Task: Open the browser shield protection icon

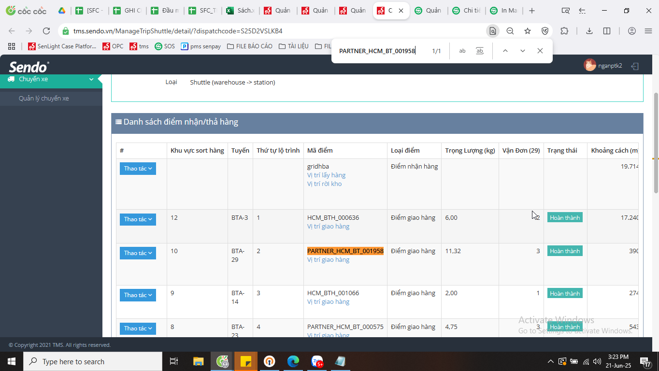Action: click(x=545, y=31)
